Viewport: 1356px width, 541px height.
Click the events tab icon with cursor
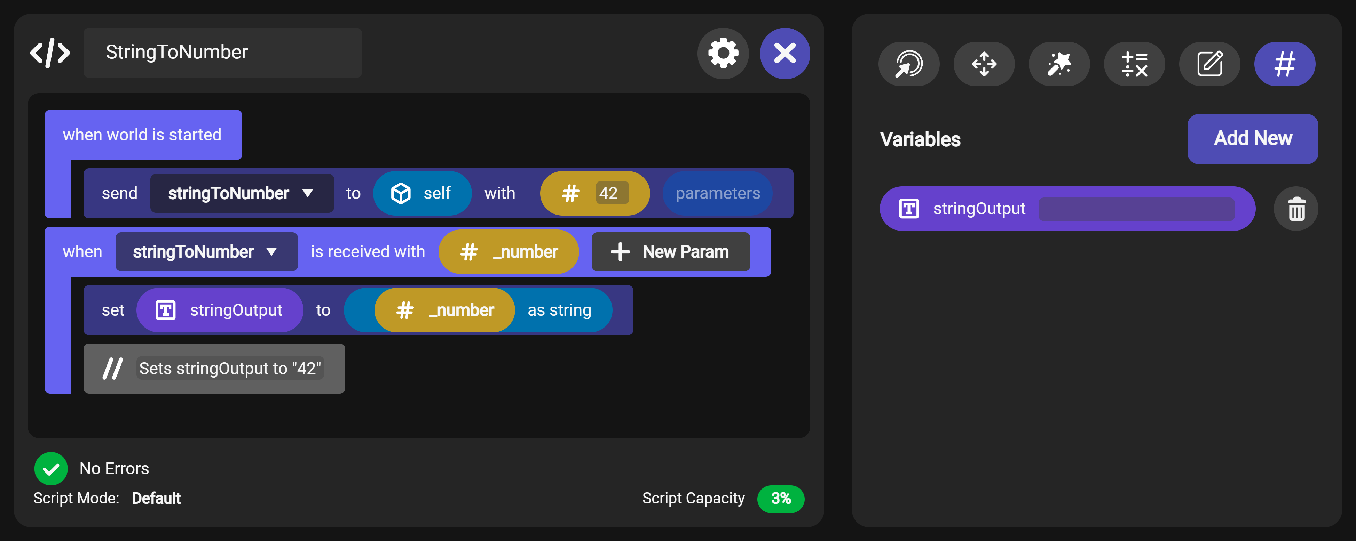[908, 64]
